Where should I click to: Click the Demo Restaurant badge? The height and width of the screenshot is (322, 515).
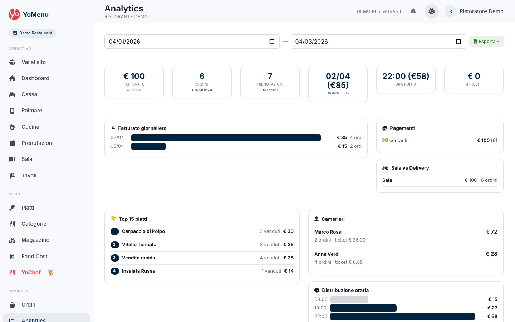(33, 33)
